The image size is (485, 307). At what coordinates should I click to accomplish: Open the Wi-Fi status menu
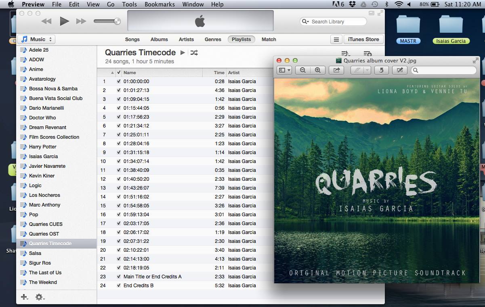click(x=399, y=4)
